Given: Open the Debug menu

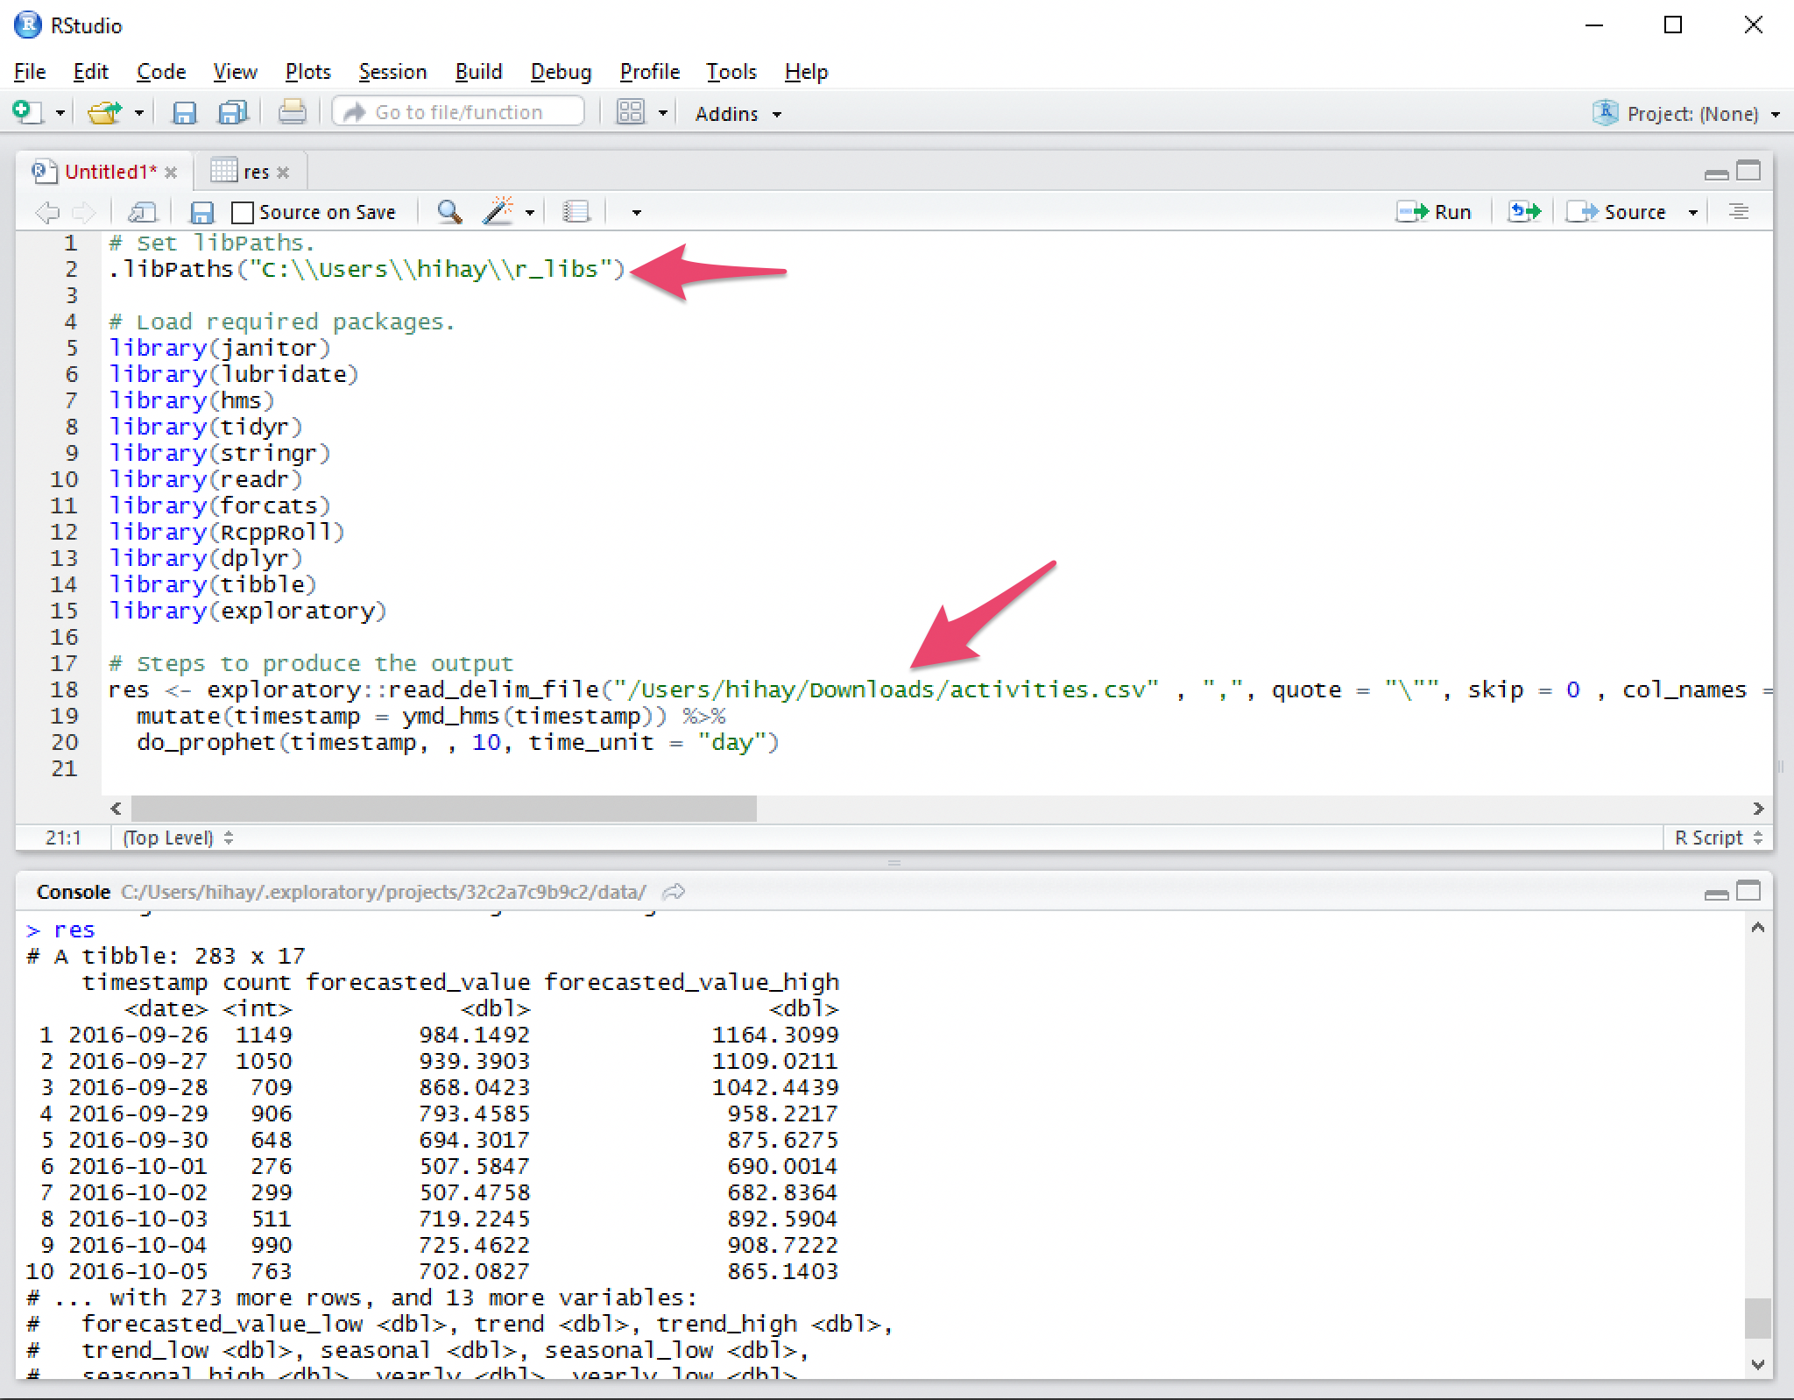Looking at the screenshot, I should click(561, 72).
